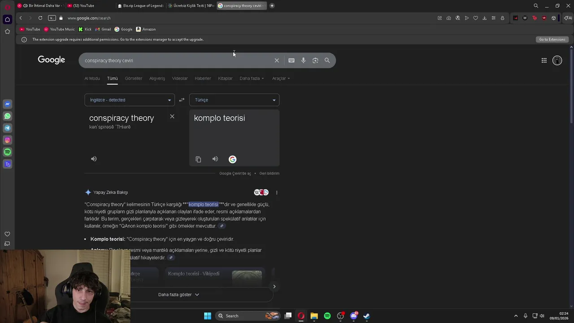Select the 'Alışveriş' search tab
This screenshot has height=323, width=574.
(157, 79)
